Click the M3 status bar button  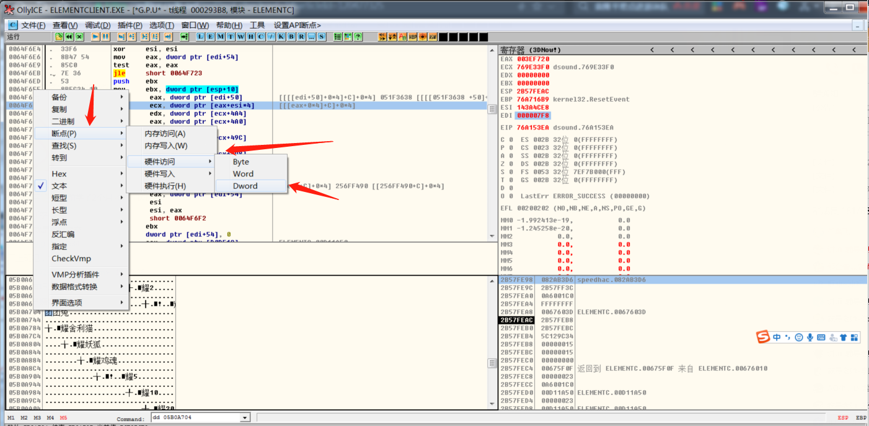(37, 418)
